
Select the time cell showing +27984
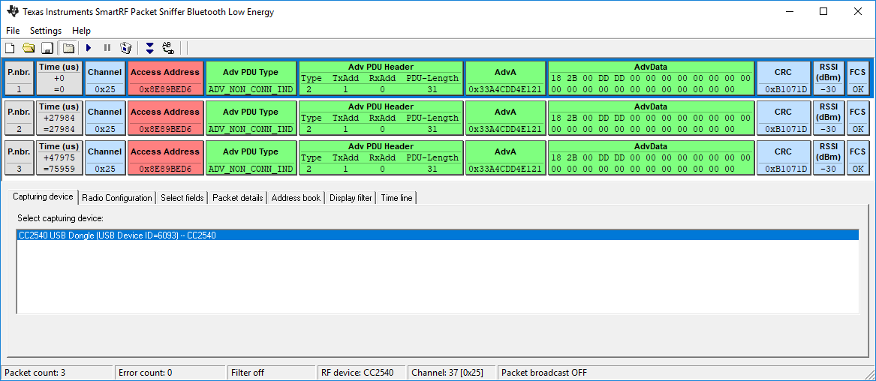click(60, 118)
